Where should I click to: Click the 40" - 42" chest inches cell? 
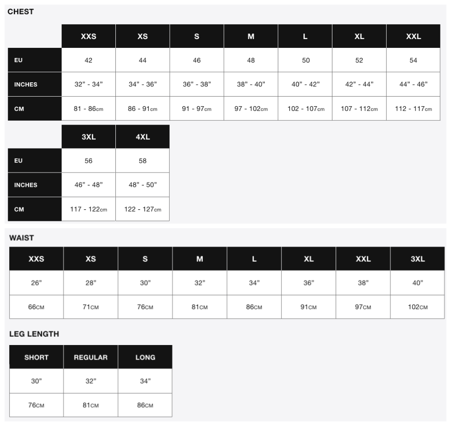point(305,84)
